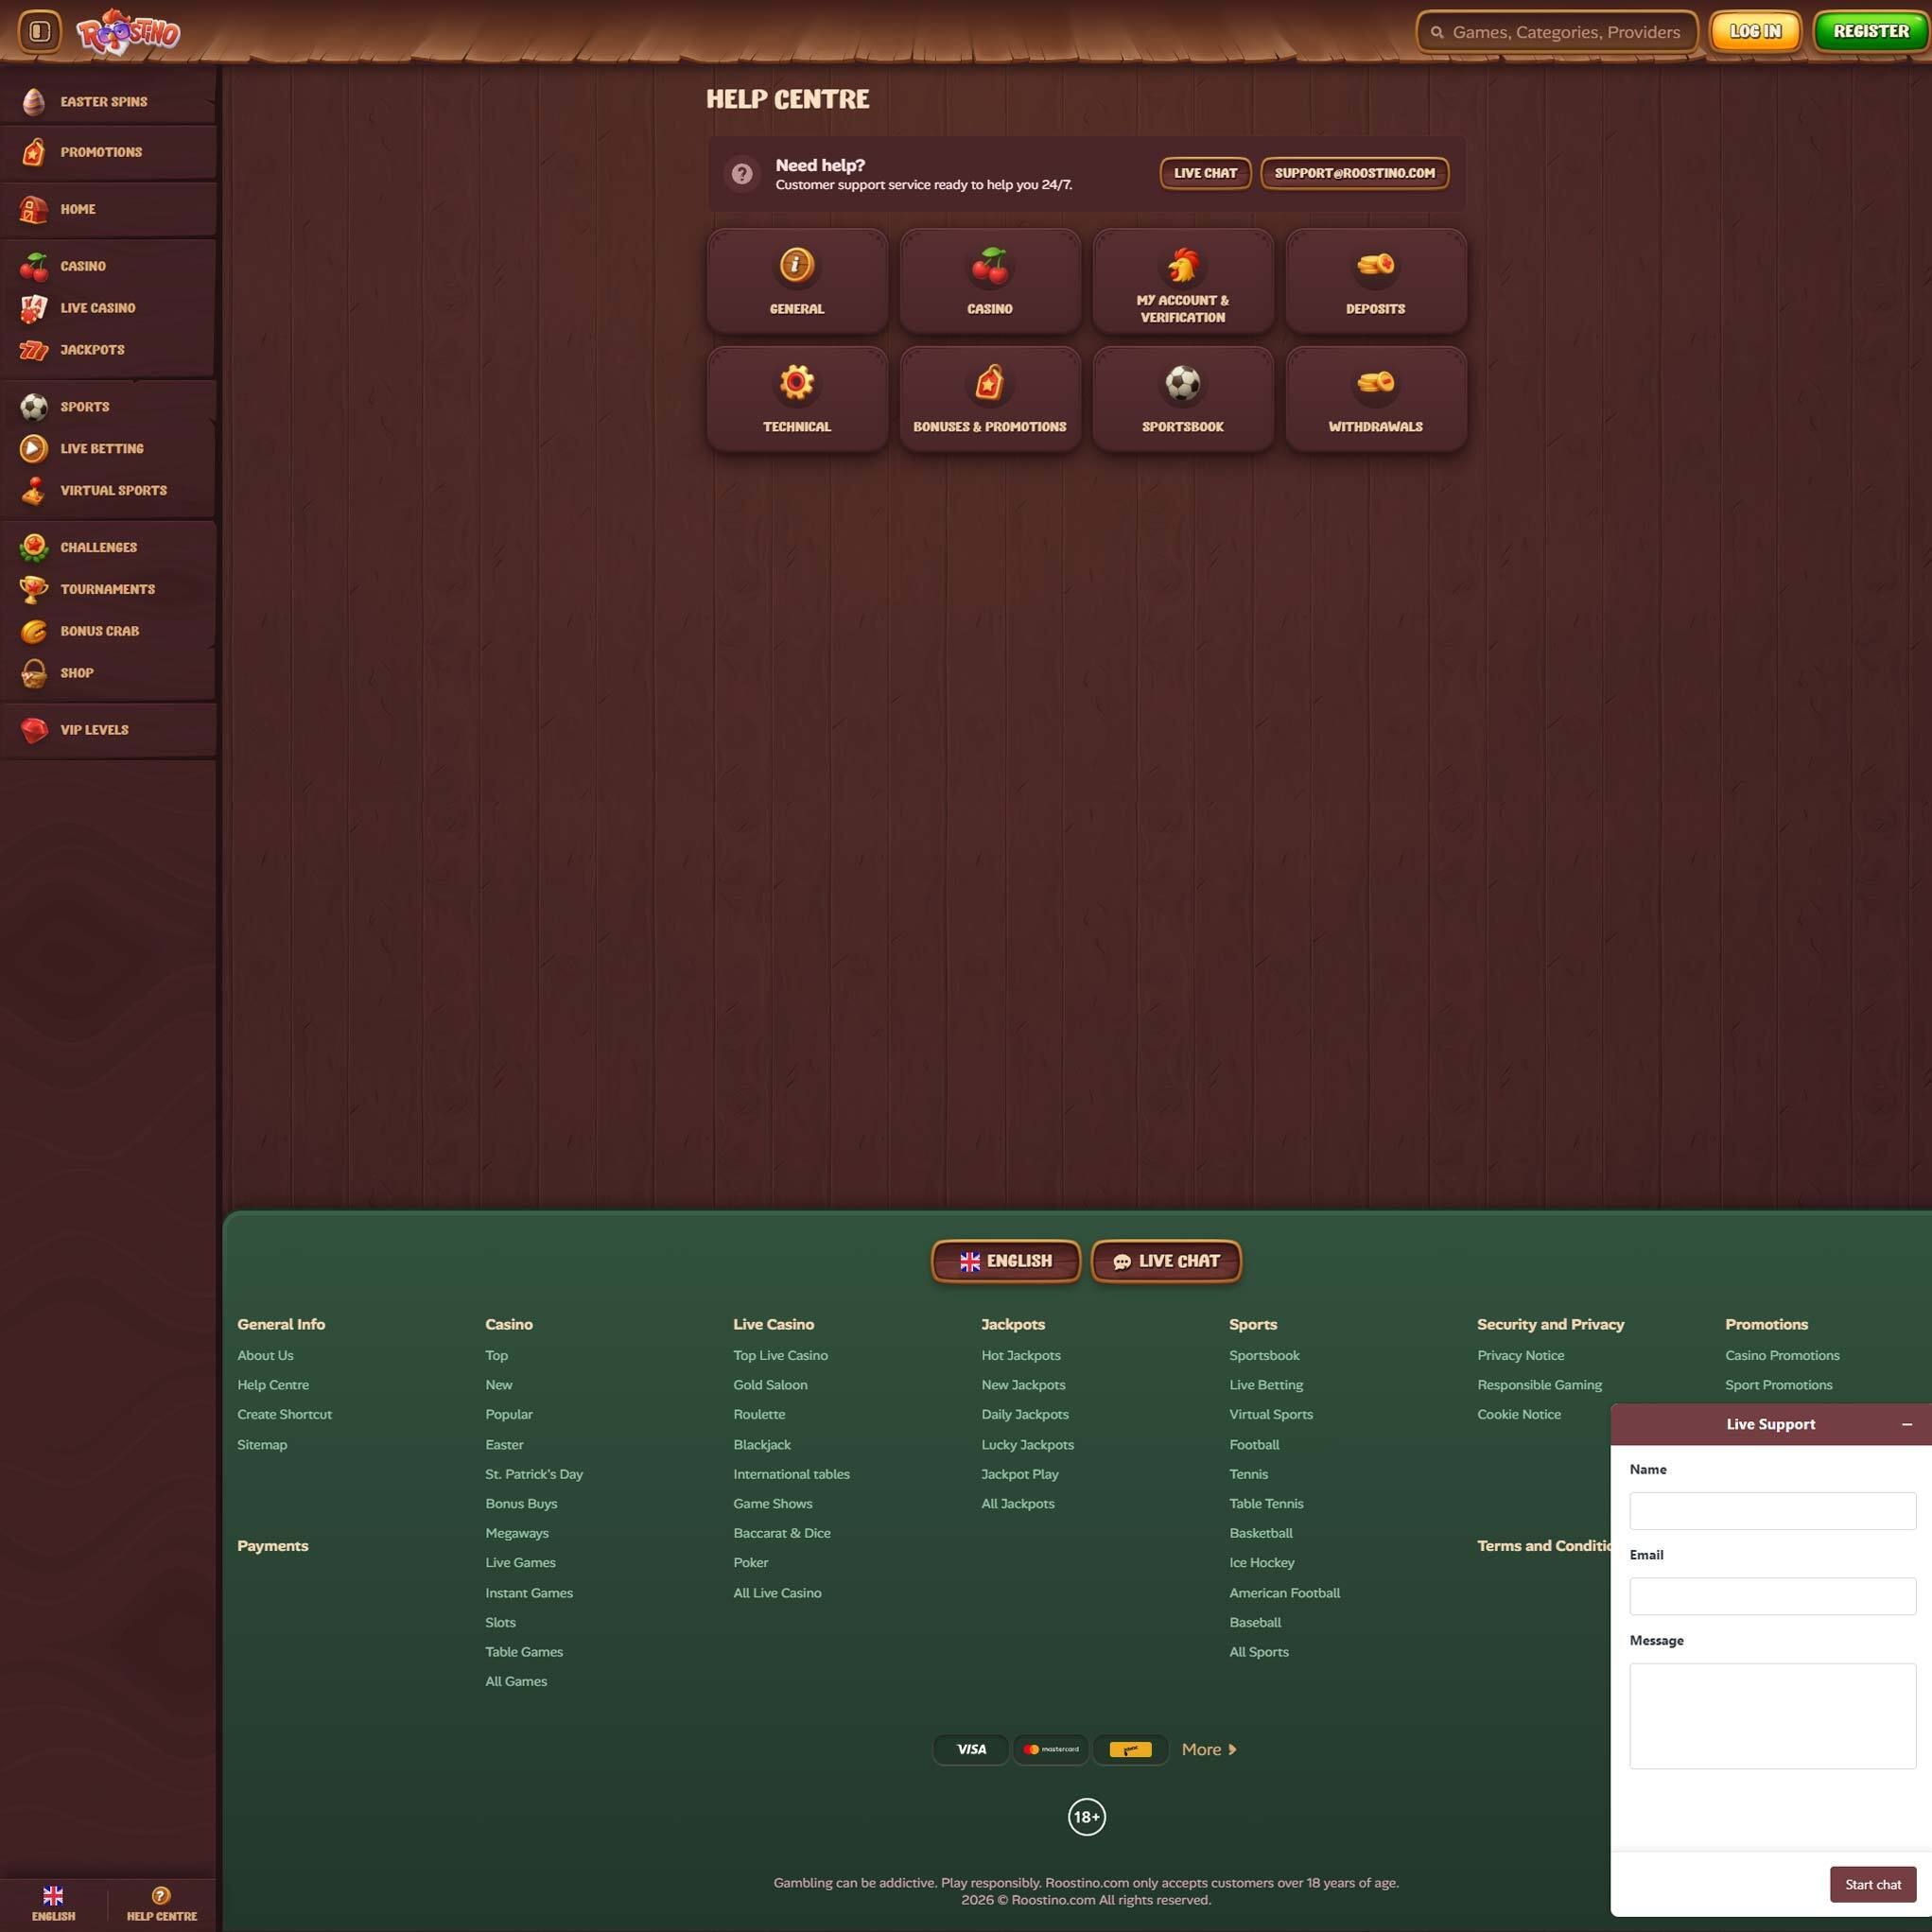Open Bonuses & Promotions help category
This screenshot has width=1932, height=1932.
coord(989,399)
